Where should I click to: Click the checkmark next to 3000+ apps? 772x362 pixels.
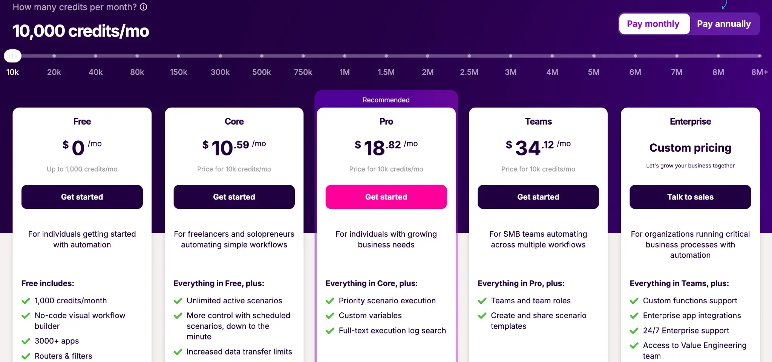pos(26,341)
